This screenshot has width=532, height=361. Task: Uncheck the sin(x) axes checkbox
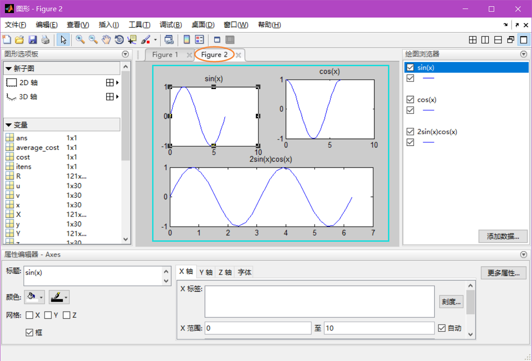pos(410,68)
